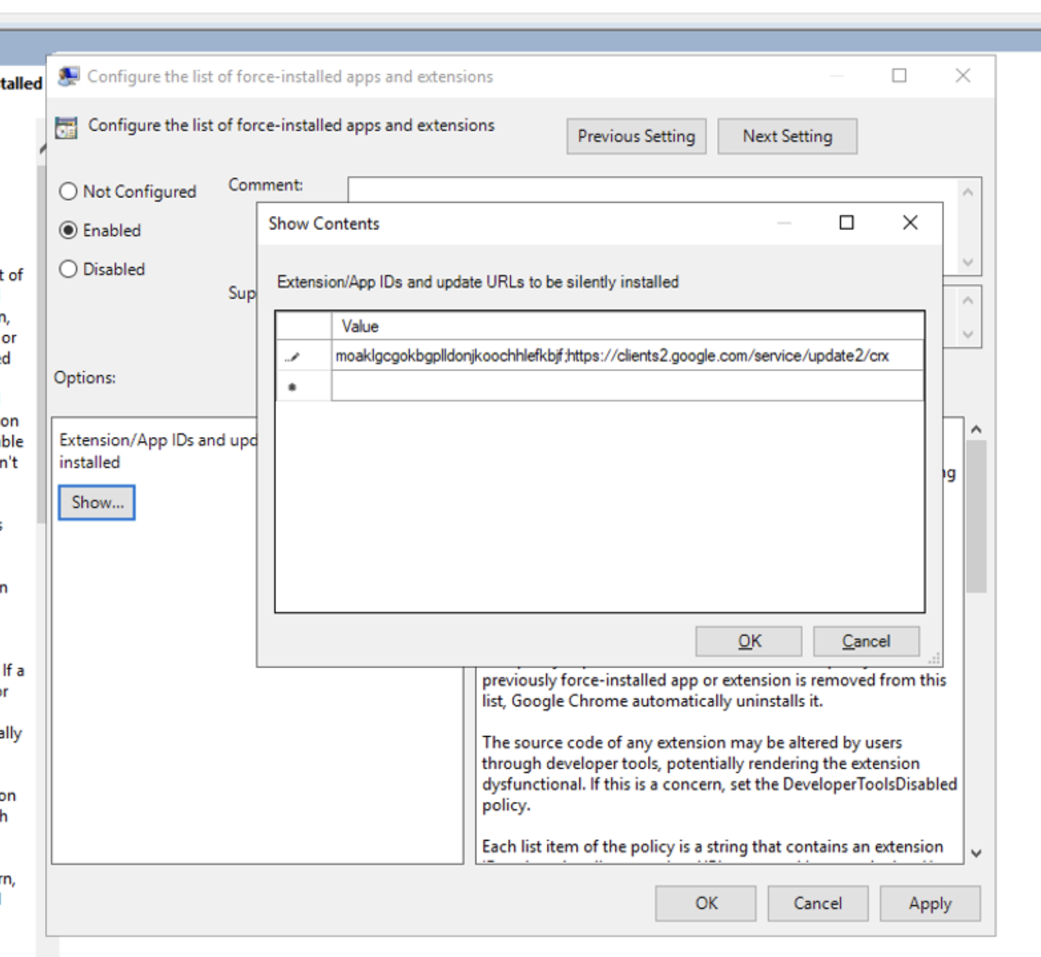Image resolution: width=1041 pixels, height=957 pixels.
Task: Click the pencil edit marker on first row
Action: pyautogui.click(x=293, y=357)
